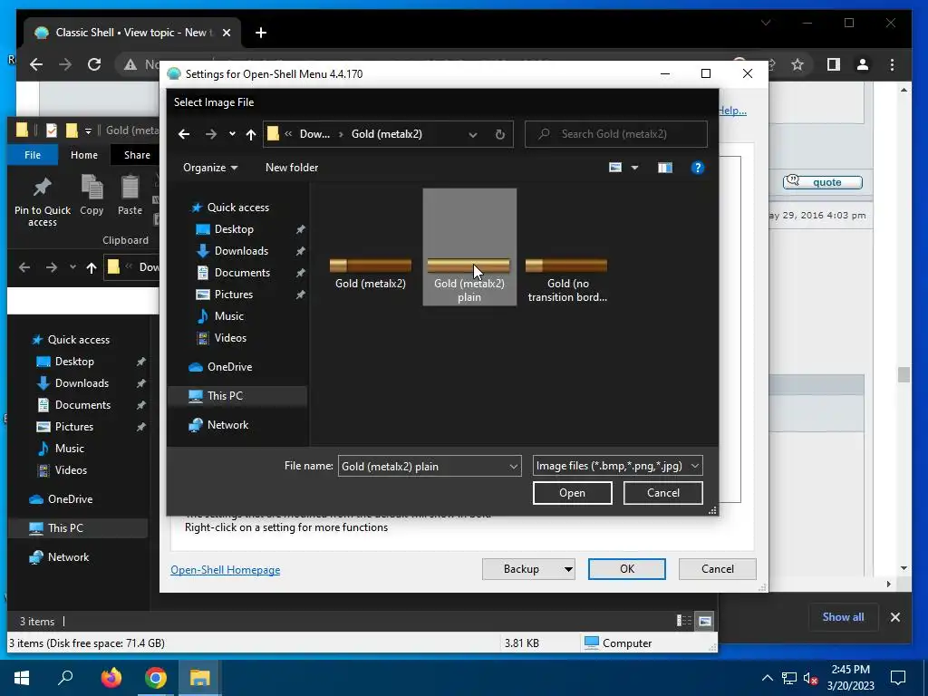The height and width of the screenshot is (696, 928).
Task: Go back in Select Image File dialog
Action: pyautogui.click(x=184, y=134)
